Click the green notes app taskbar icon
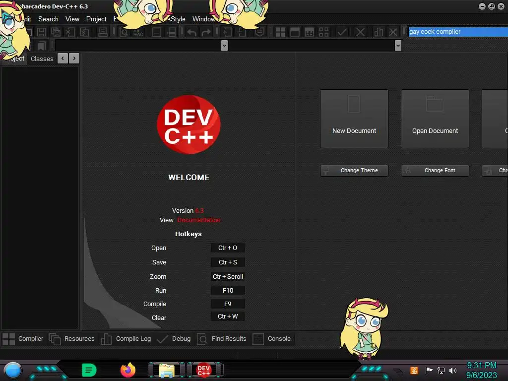508x381 pixels. [x=89, y=370]
